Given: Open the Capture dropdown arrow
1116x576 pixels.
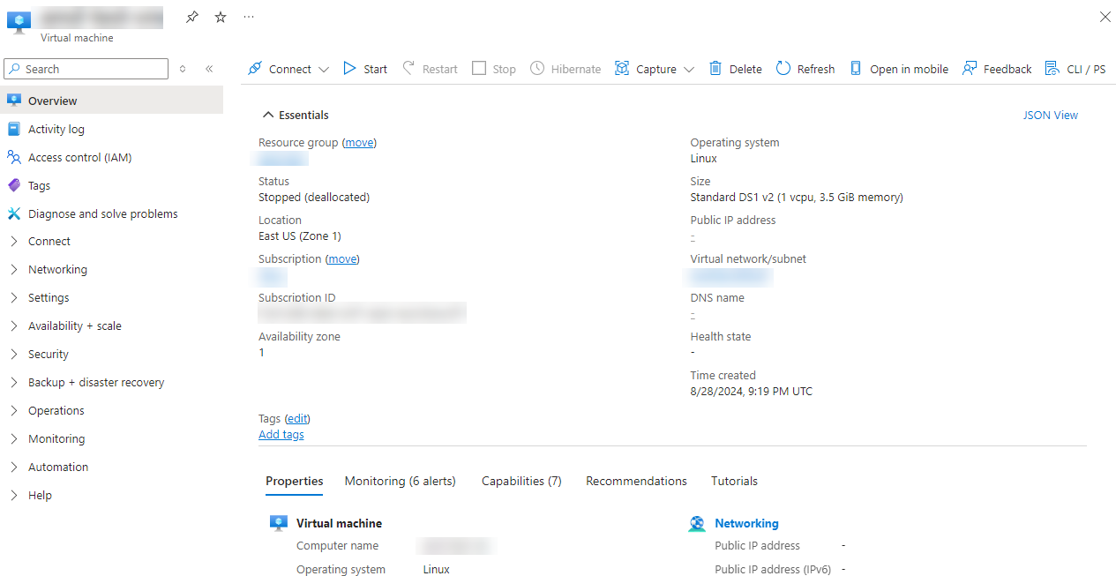Looking at the screenshot, I should coord(689,70).
